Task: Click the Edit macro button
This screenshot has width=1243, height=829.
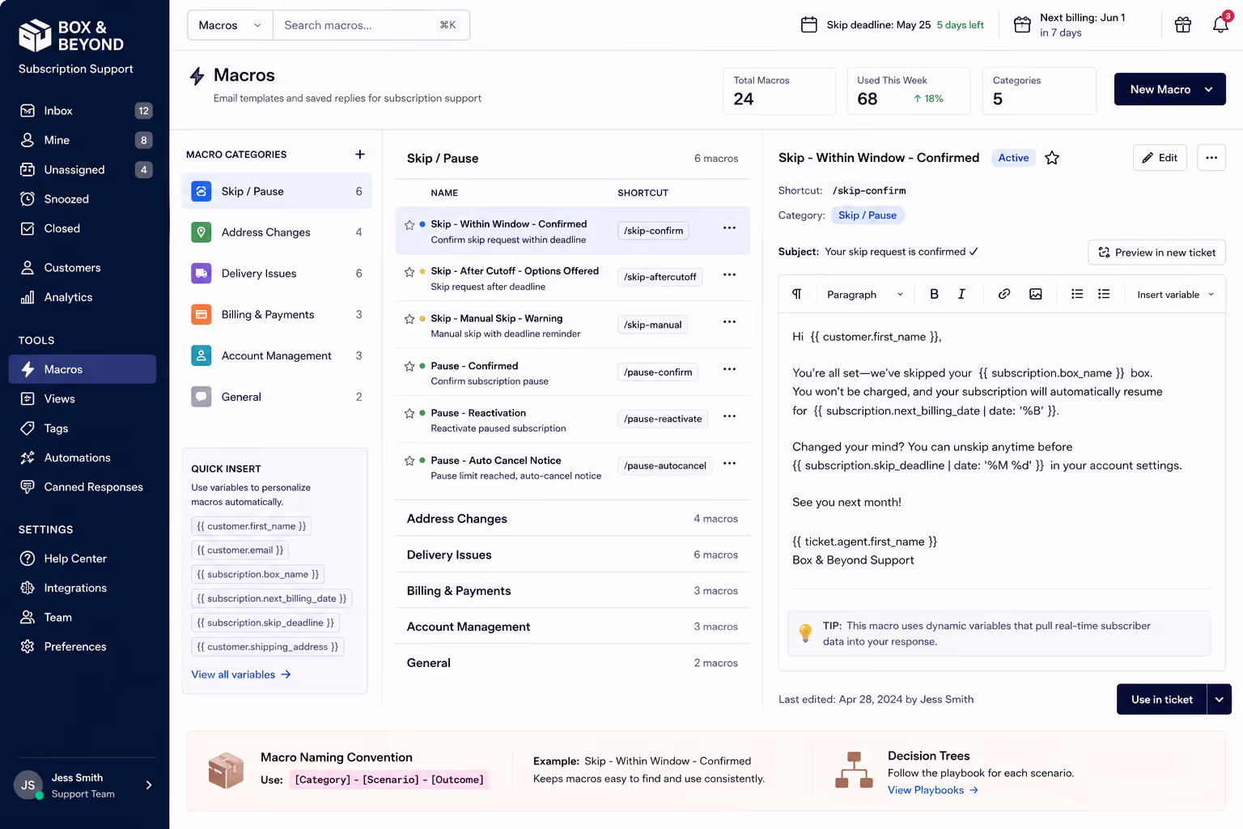Action: (x=1160, y=158)
